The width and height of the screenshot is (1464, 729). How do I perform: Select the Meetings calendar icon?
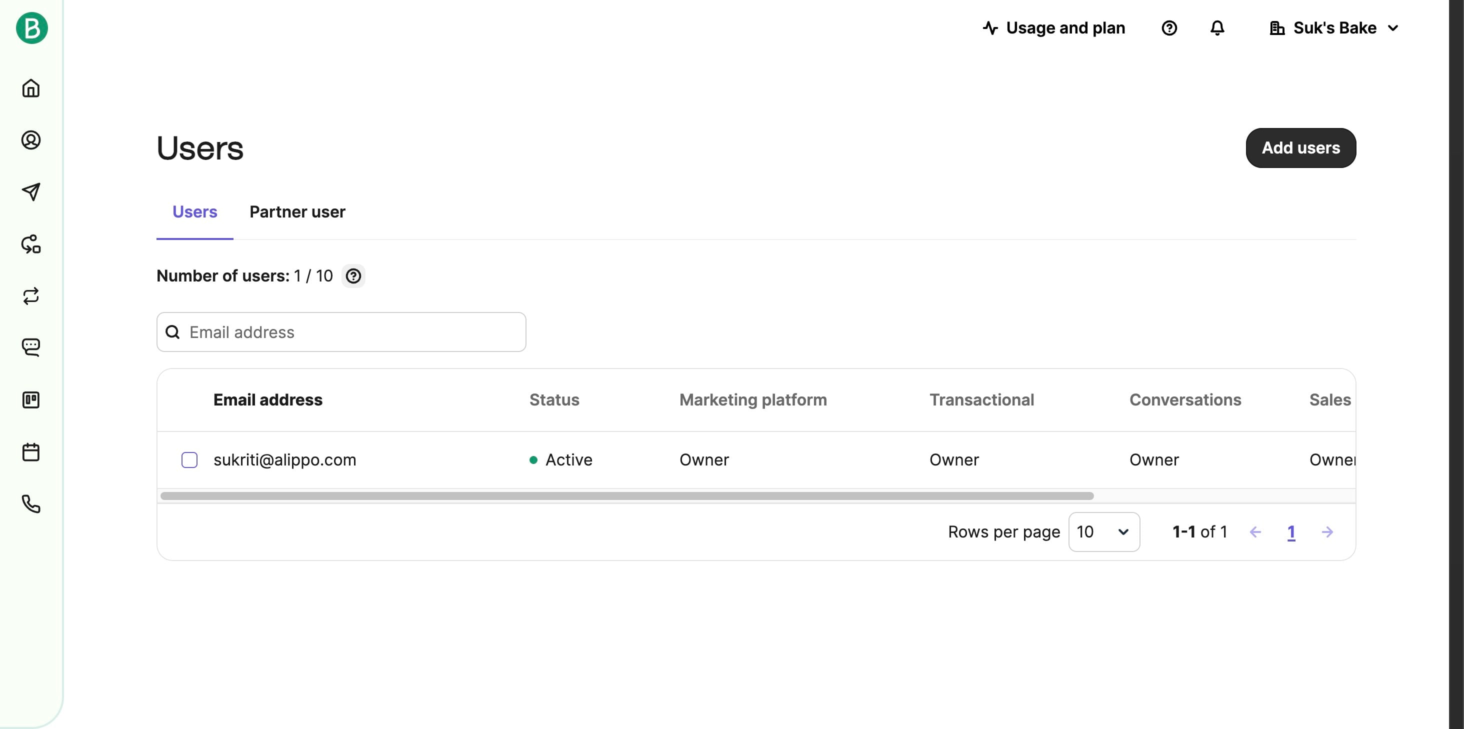(31, 451)
